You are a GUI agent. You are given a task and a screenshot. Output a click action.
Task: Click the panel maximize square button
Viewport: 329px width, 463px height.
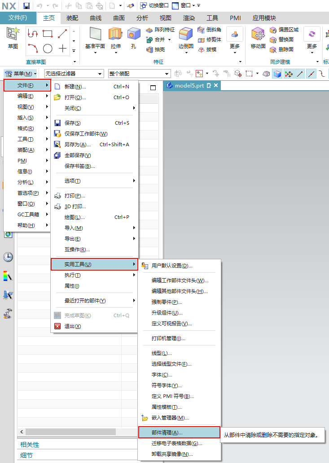click(153, 87)
